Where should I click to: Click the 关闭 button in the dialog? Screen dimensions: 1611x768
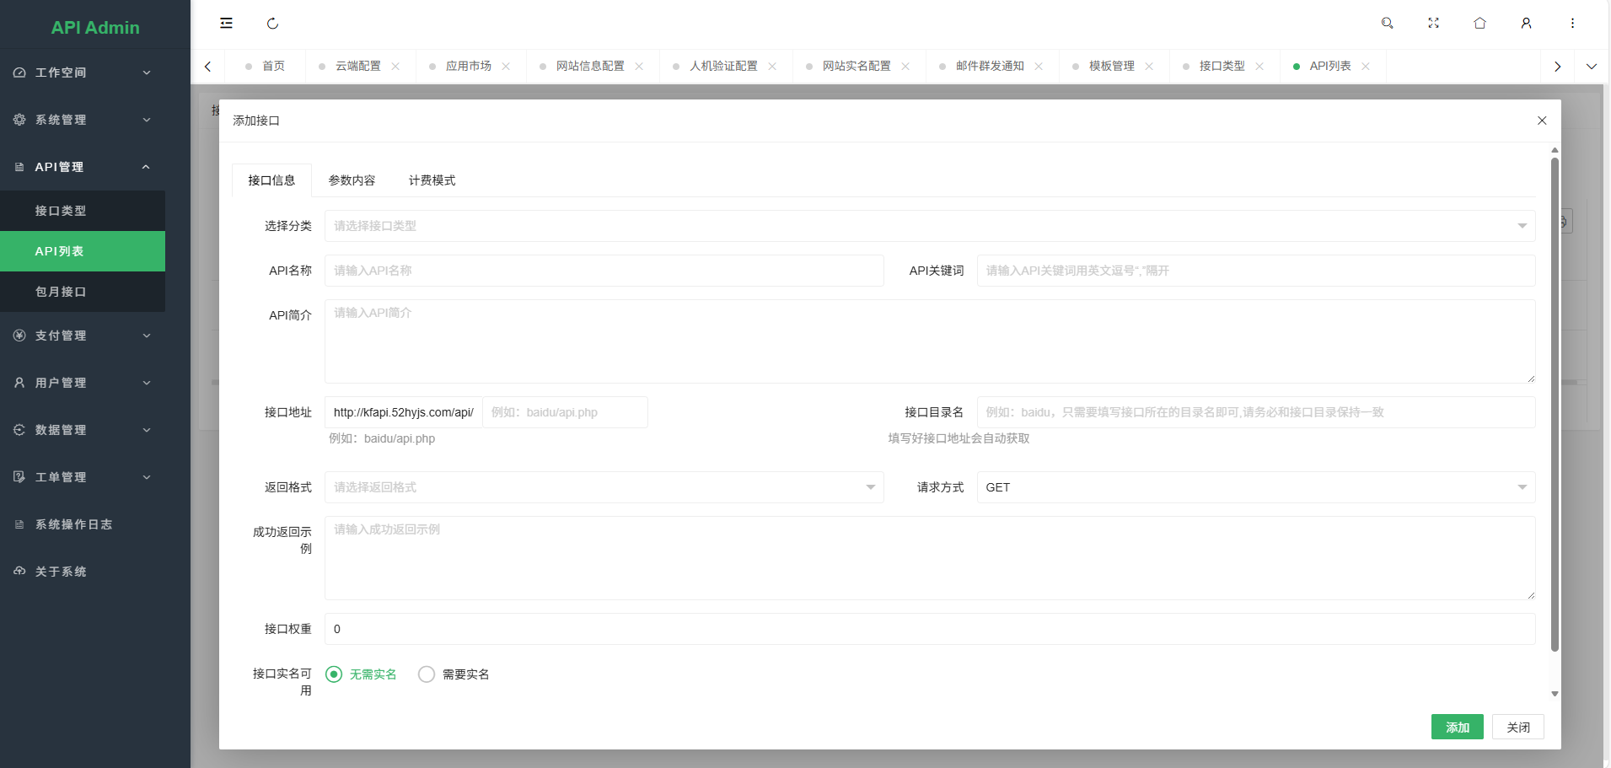1517,727
